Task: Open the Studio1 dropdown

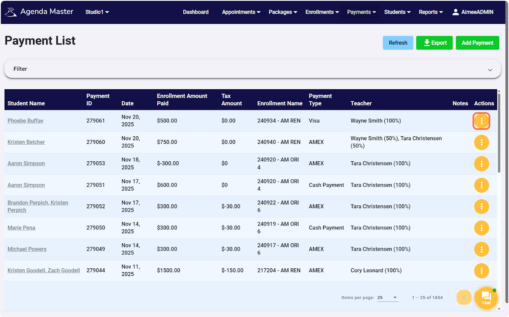Action: coord(97,12)
